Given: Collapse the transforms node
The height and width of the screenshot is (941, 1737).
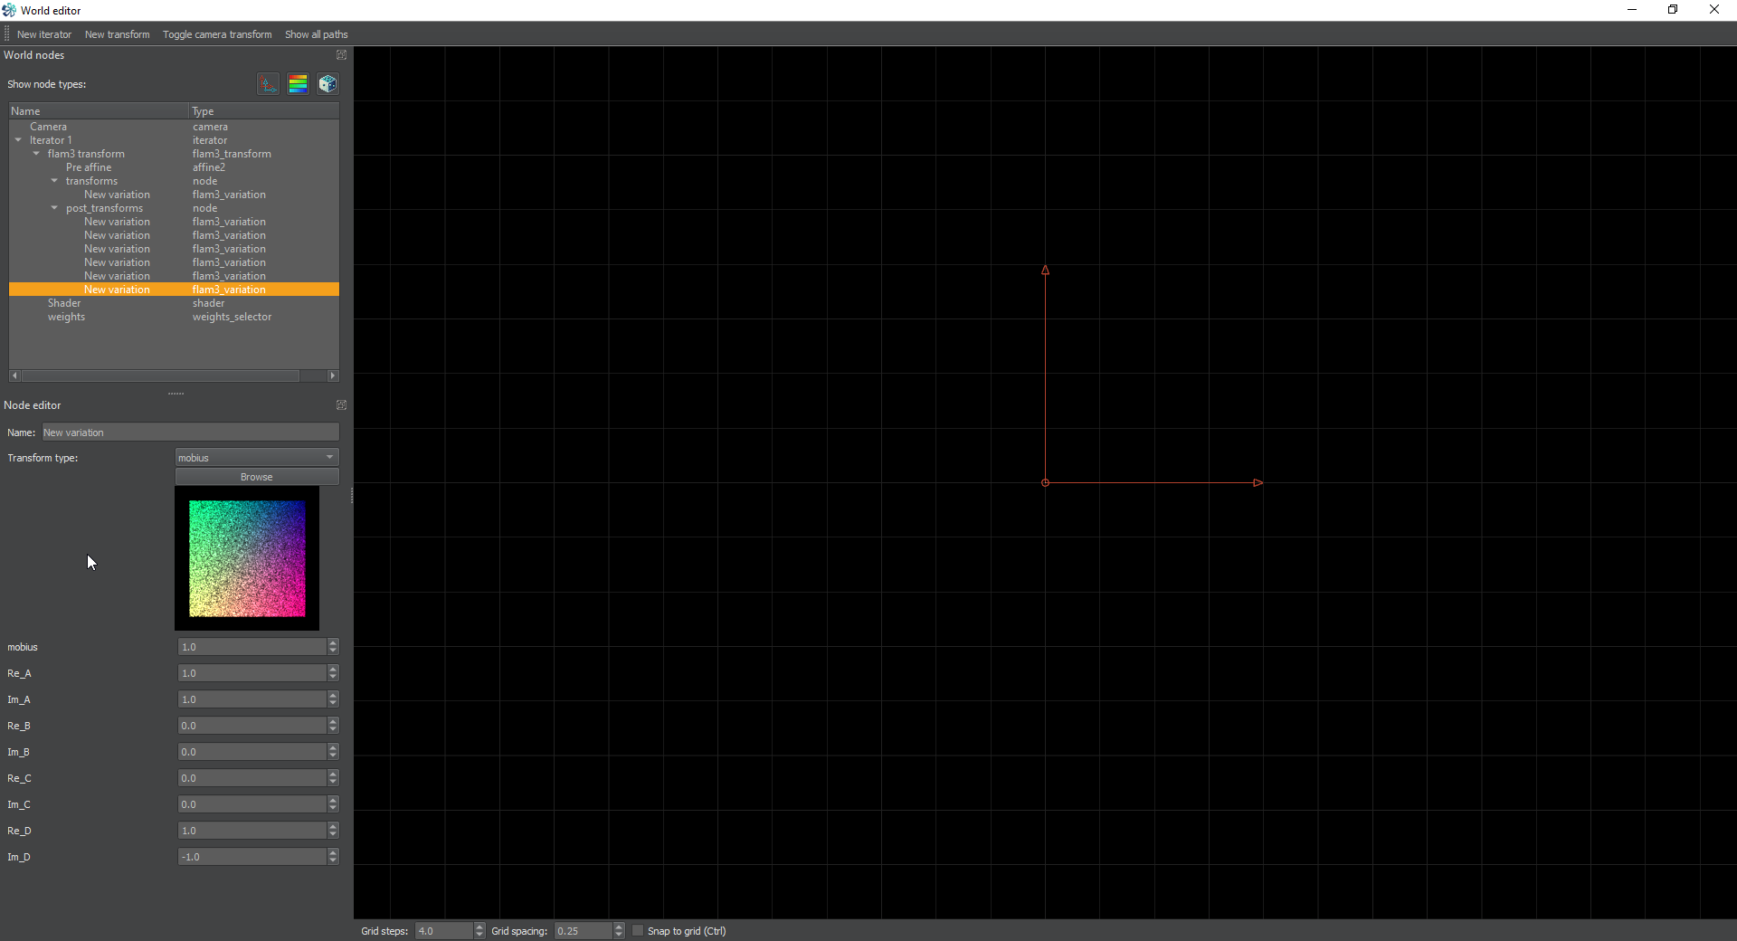Looking at the screenshot, I should [54, 181].
